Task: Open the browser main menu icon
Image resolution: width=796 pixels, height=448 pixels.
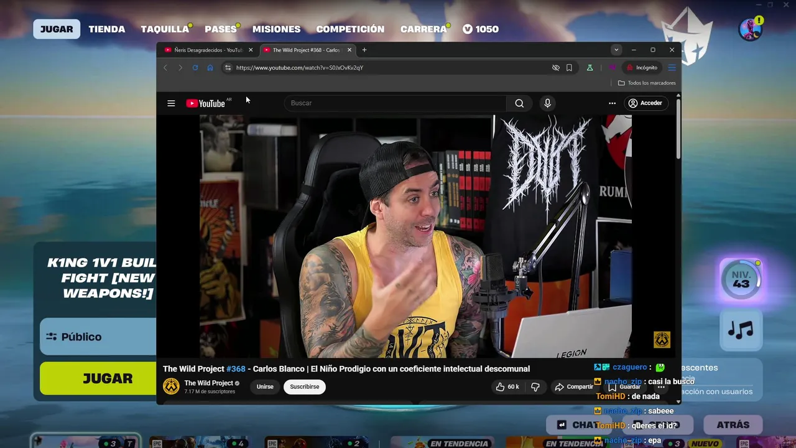Action: click(672, 67)
